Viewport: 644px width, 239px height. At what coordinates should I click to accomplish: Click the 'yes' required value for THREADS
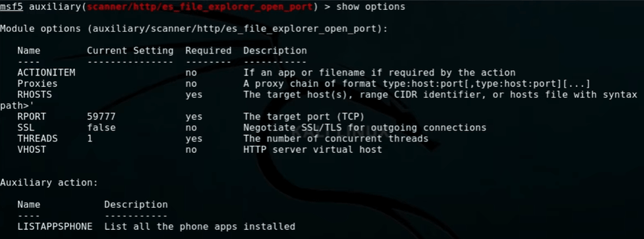coord(194,139)
